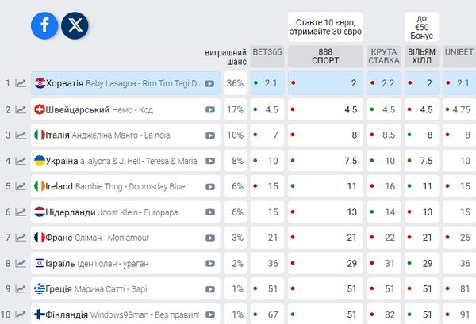Play the video for Italy's La noia
Screen dimensions: 476x324
(210, 135)
